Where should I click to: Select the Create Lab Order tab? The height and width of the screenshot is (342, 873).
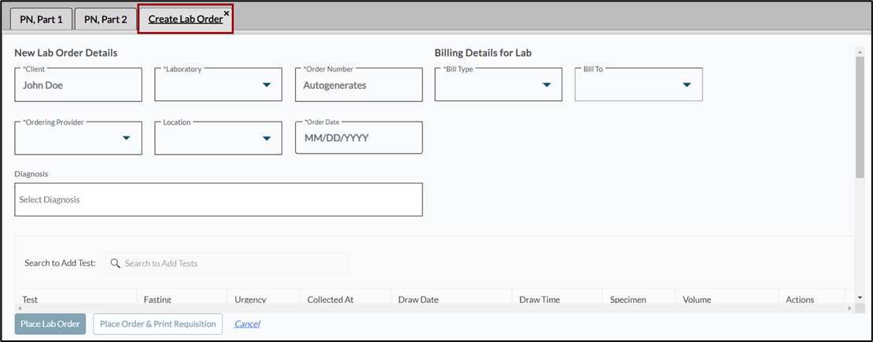pyautogui.click(x=185, y=19)
